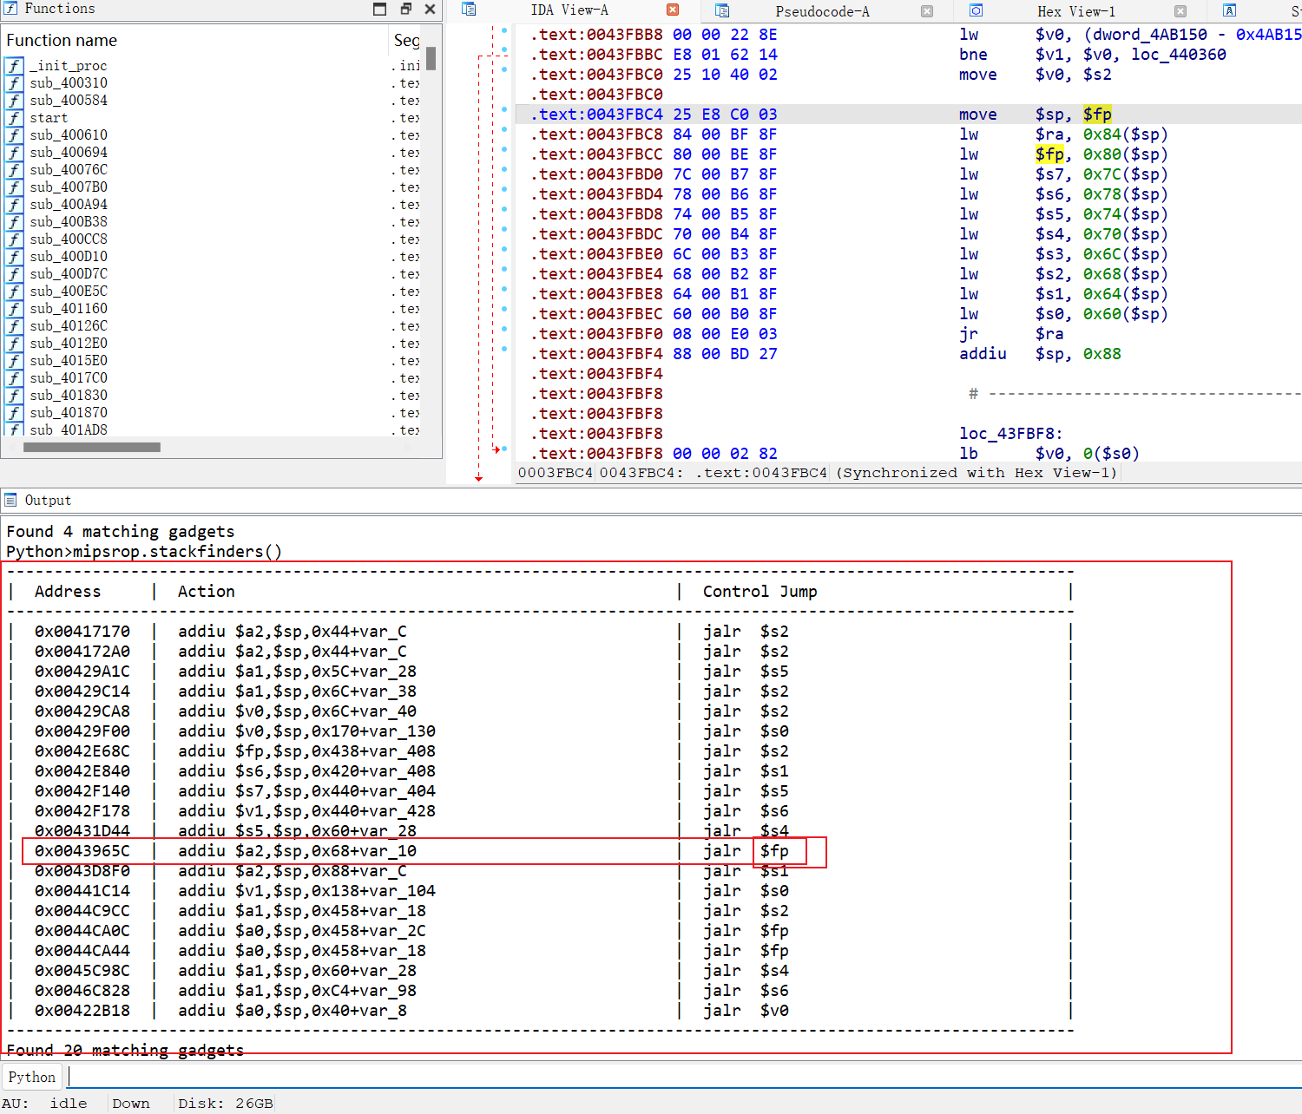Maximize the Functions panel
1302x1114 pixels.
tap(379, 9)
